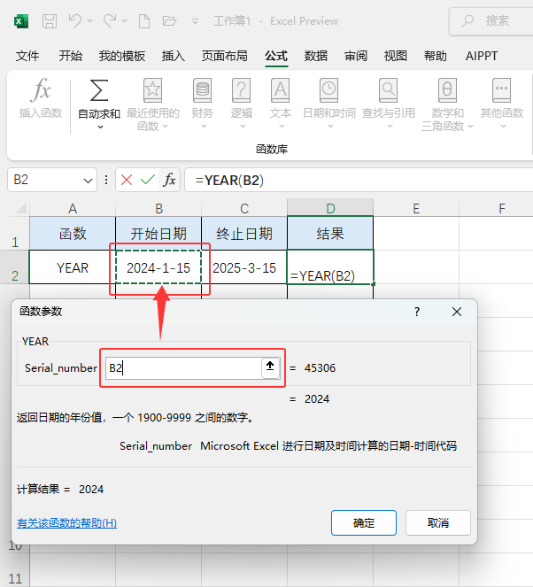The height and width of the screenshot is (587, 533).
Task: Open the 查找与引用 functions icon
Action: [388, 90]
